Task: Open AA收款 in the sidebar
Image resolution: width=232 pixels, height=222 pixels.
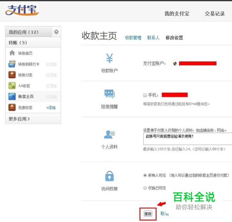Action: (24, 86)
